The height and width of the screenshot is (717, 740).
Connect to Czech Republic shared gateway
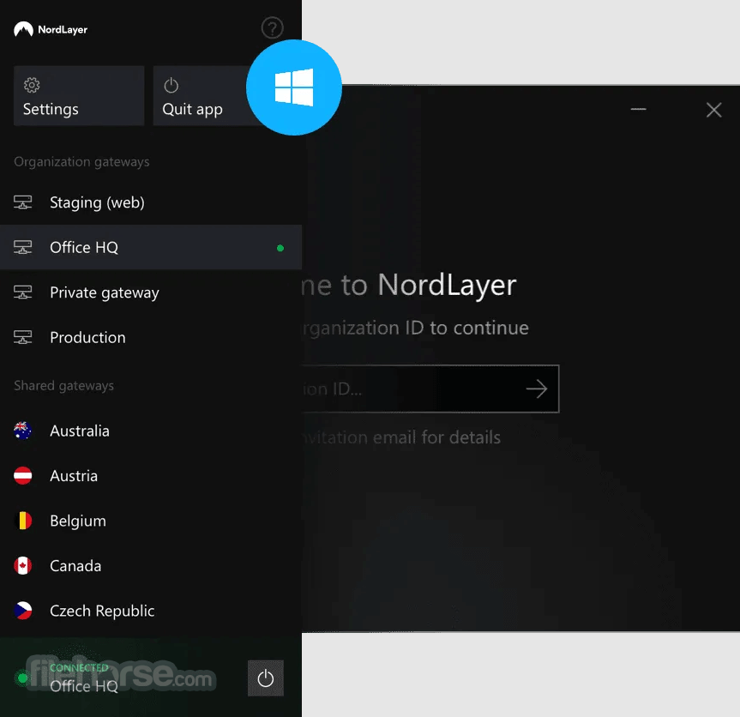151,611
